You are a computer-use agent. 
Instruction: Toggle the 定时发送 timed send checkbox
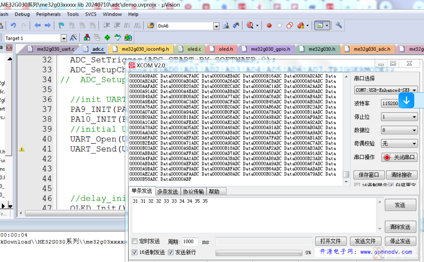point(134,241)
